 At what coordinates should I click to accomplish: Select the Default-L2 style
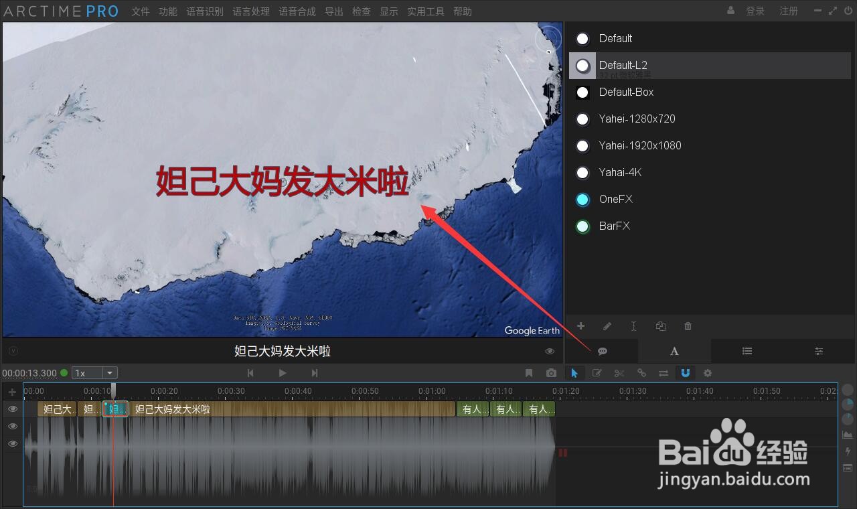point(710,65)
